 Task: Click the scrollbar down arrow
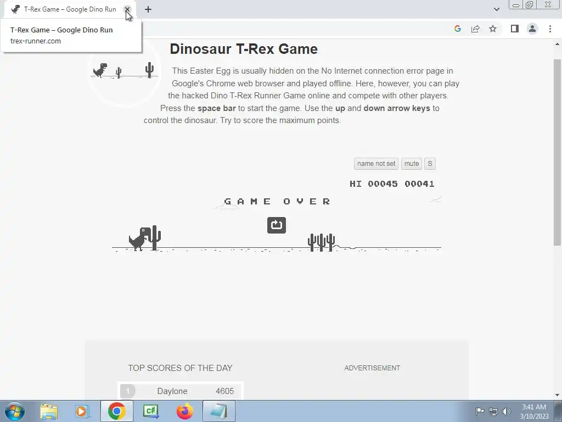pos(558,395)
